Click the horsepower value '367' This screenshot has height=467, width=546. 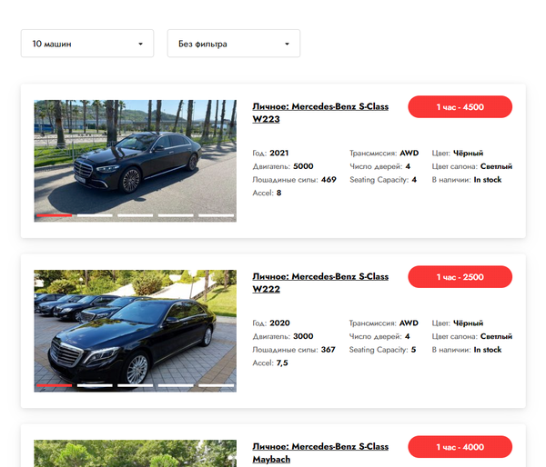click(328, 350)
